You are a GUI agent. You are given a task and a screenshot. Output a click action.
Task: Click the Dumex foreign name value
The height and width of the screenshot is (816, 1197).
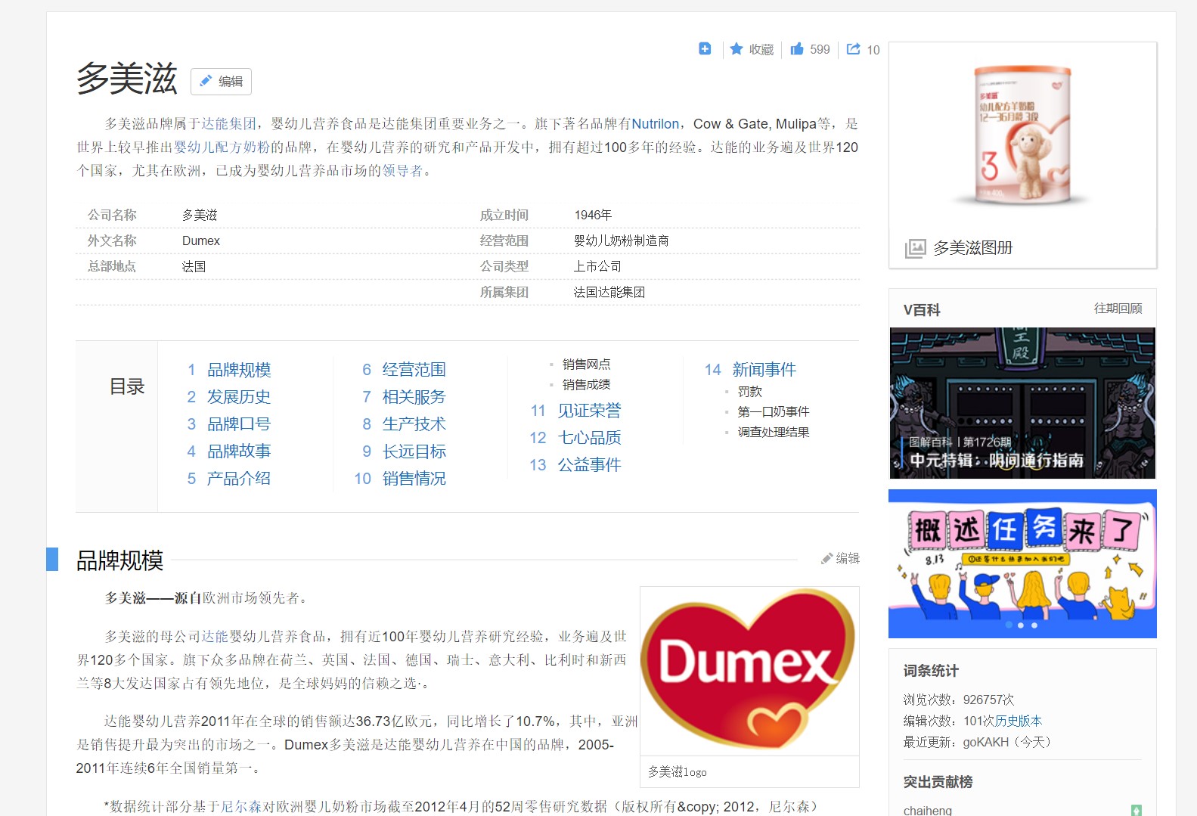201,241
